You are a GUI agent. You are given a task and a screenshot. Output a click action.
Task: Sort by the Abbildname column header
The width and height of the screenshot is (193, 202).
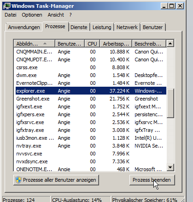click(x=35, y=44)
